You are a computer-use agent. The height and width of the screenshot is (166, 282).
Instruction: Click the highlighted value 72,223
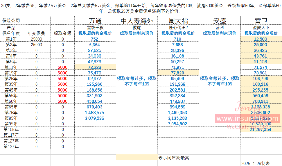point(94,67)
